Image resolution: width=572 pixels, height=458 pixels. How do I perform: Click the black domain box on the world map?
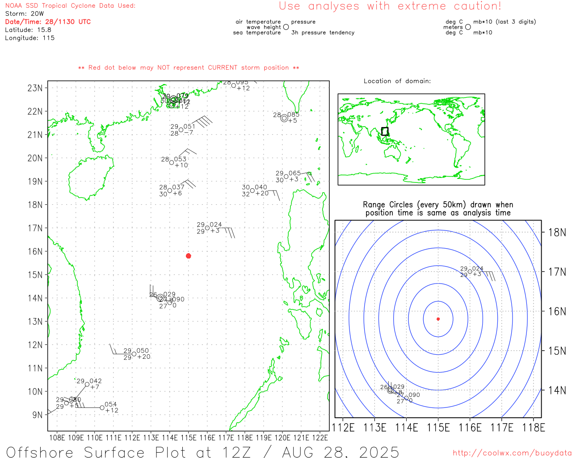click(385, 131)
